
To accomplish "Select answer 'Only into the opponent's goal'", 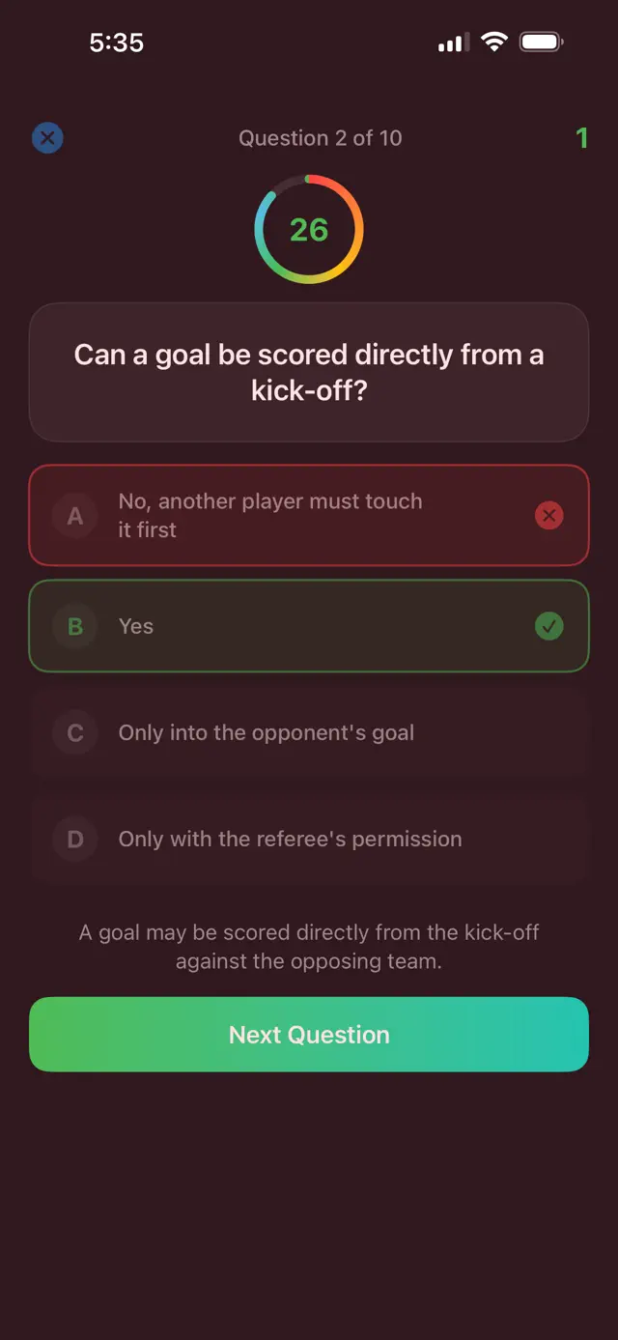I will (x=309, y=732).
